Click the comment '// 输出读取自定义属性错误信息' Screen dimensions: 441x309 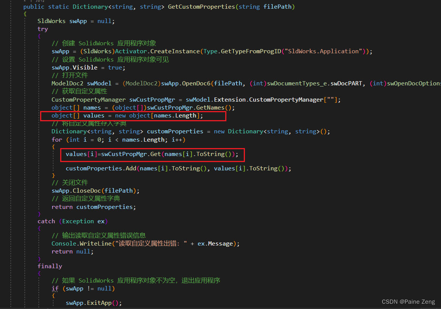(98, 235)
